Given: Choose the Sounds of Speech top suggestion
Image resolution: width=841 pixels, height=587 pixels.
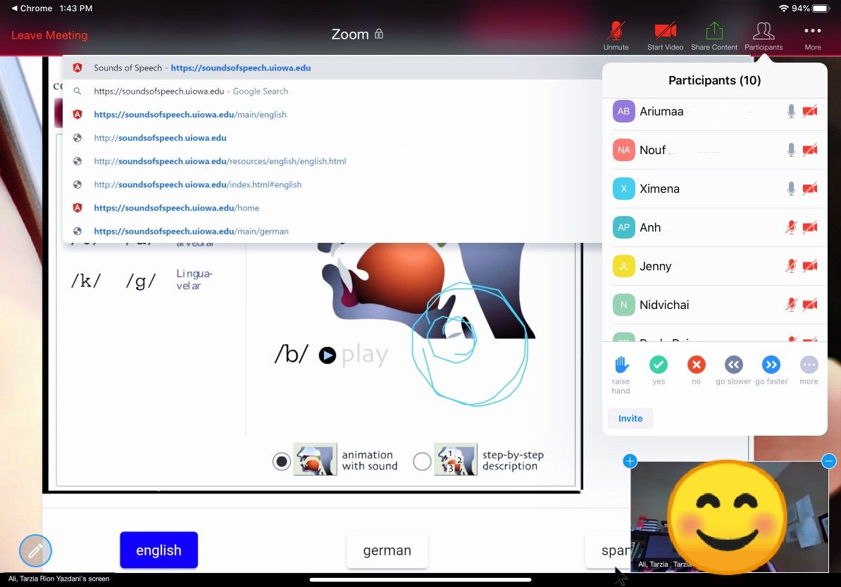Looking at the screenshot, I should point(332,68).
